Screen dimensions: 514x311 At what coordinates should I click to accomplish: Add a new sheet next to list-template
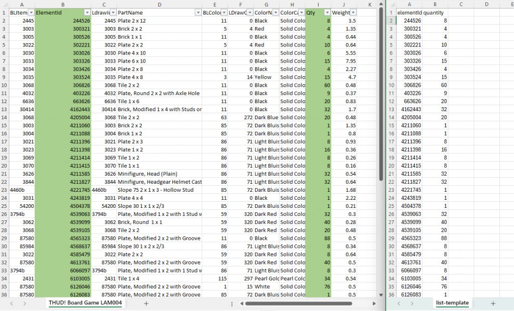493,303
